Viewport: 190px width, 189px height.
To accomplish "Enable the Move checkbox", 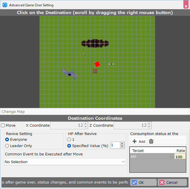I will coord(3,126).
